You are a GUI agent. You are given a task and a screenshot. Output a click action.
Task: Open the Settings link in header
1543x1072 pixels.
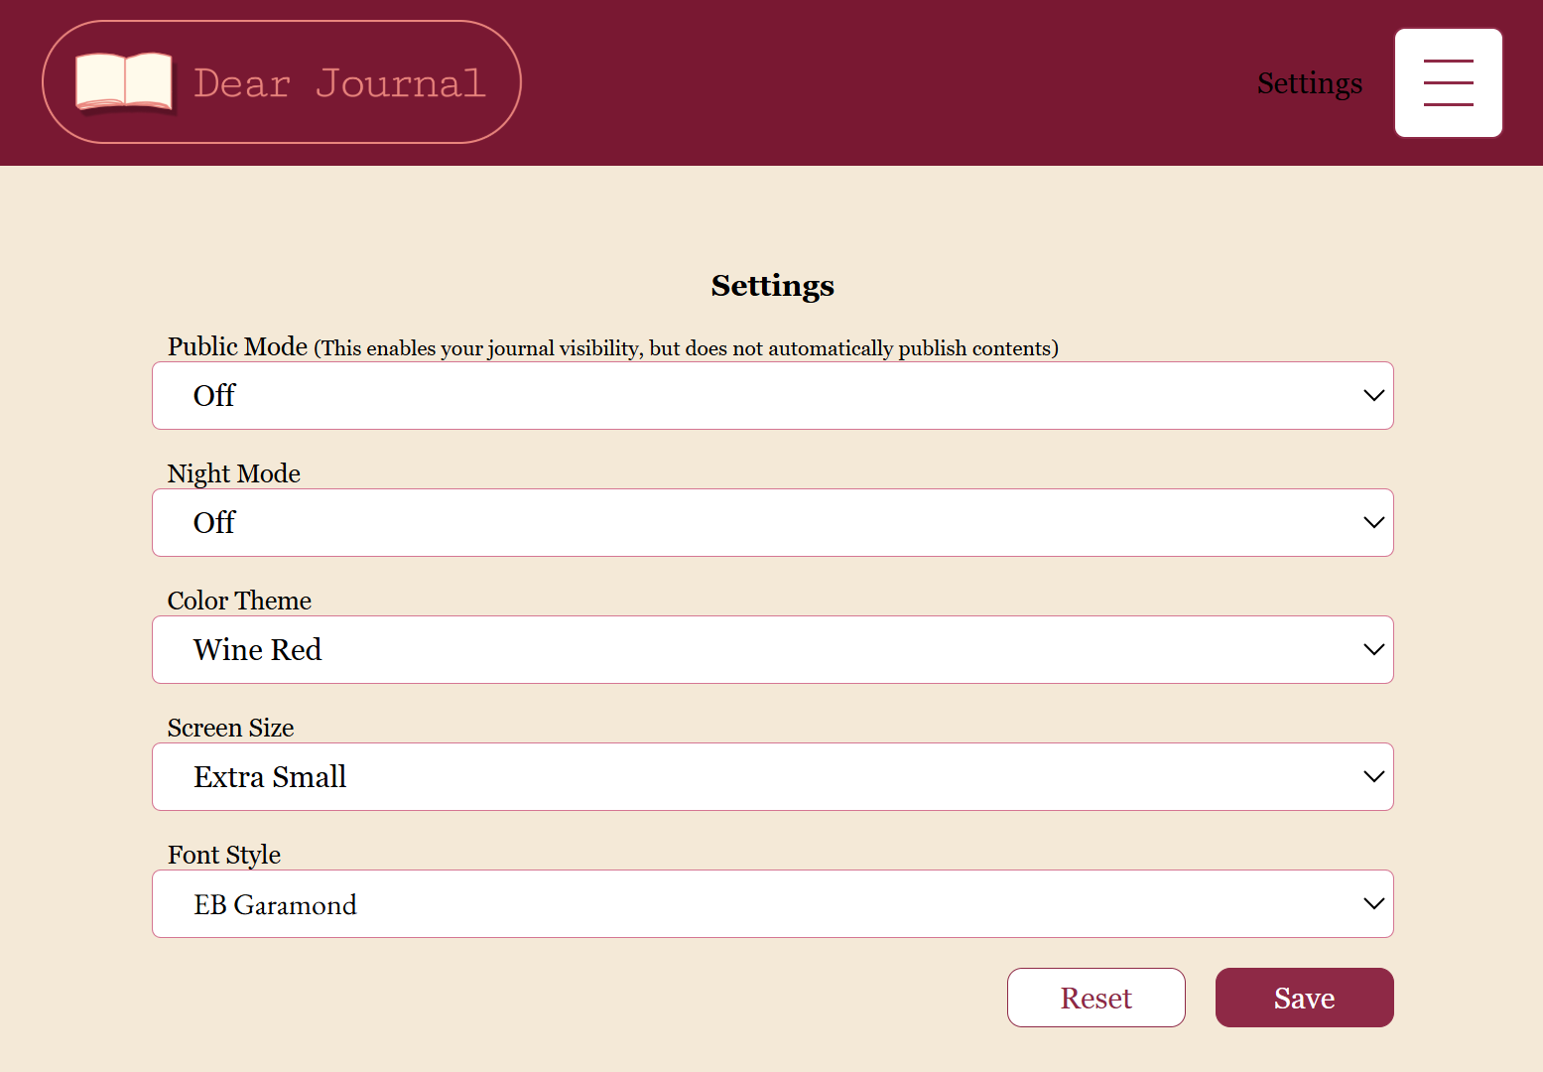coord(1310,83)
